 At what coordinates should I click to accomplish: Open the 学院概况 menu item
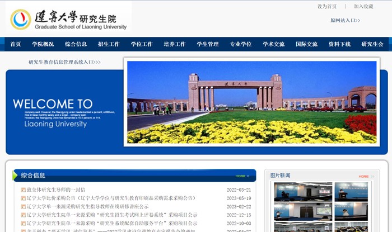tap(43, 44)
